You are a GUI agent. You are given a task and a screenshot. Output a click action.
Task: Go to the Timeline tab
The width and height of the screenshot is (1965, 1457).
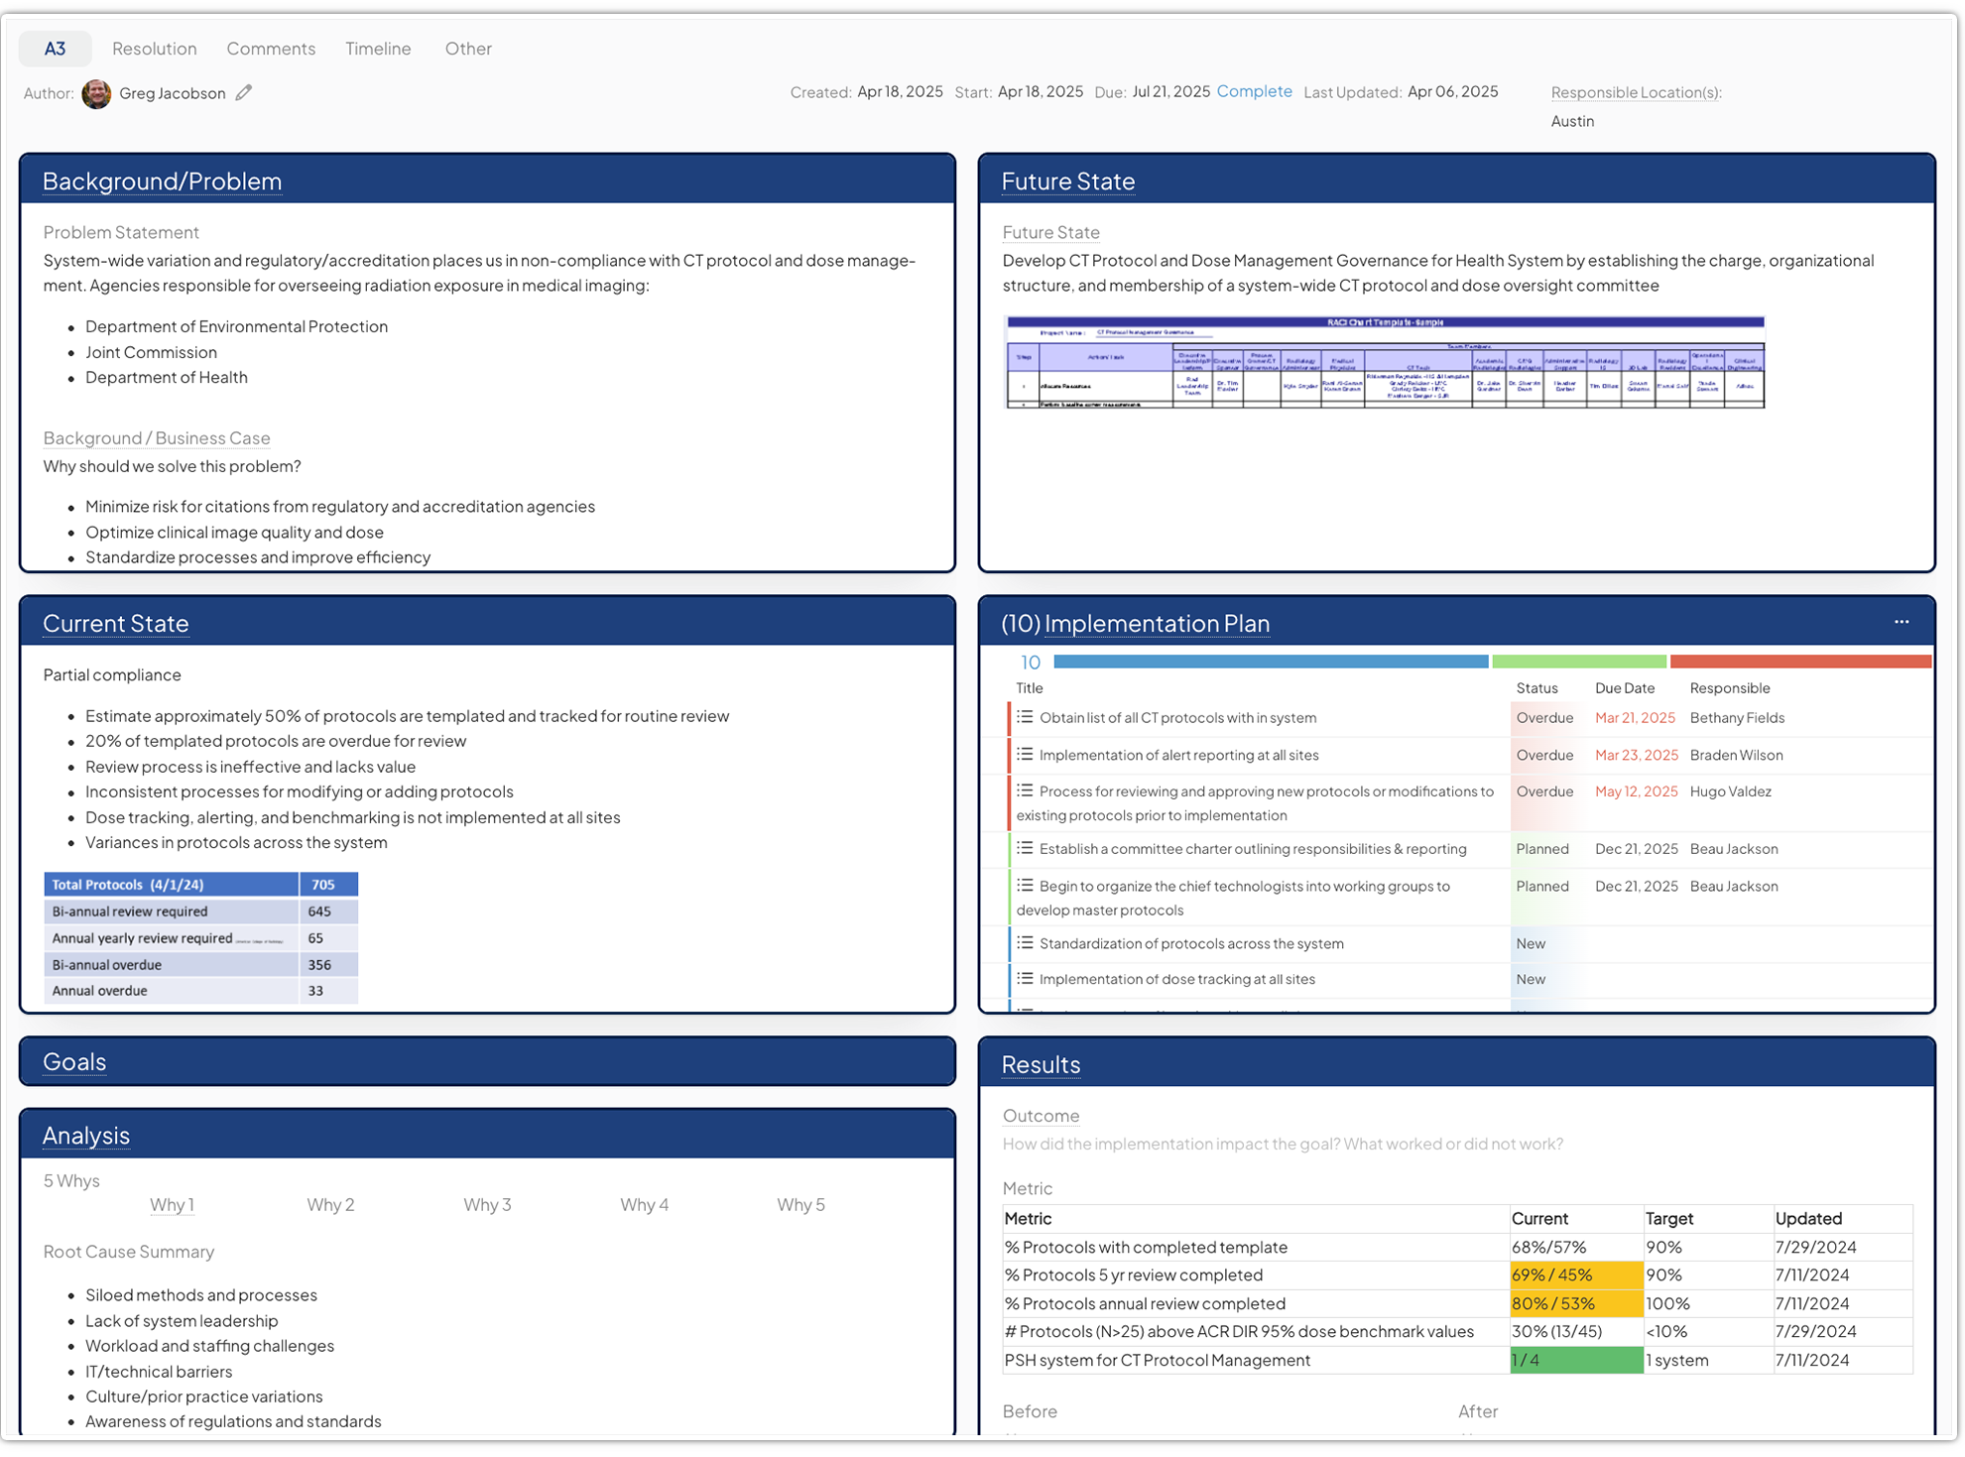[378, 49]
